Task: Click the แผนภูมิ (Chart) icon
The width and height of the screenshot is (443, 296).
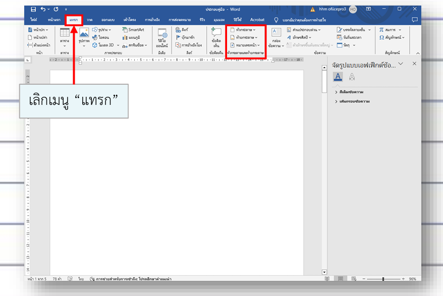Action: 133,37
